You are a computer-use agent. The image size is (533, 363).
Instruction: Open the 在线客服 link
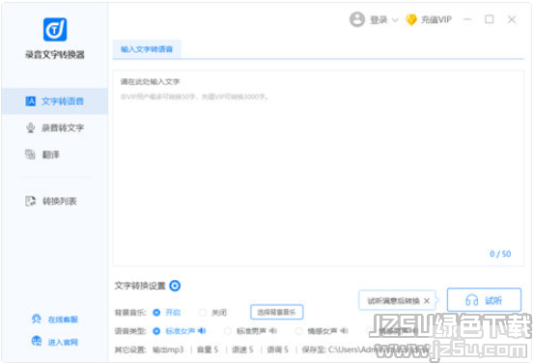63,320
